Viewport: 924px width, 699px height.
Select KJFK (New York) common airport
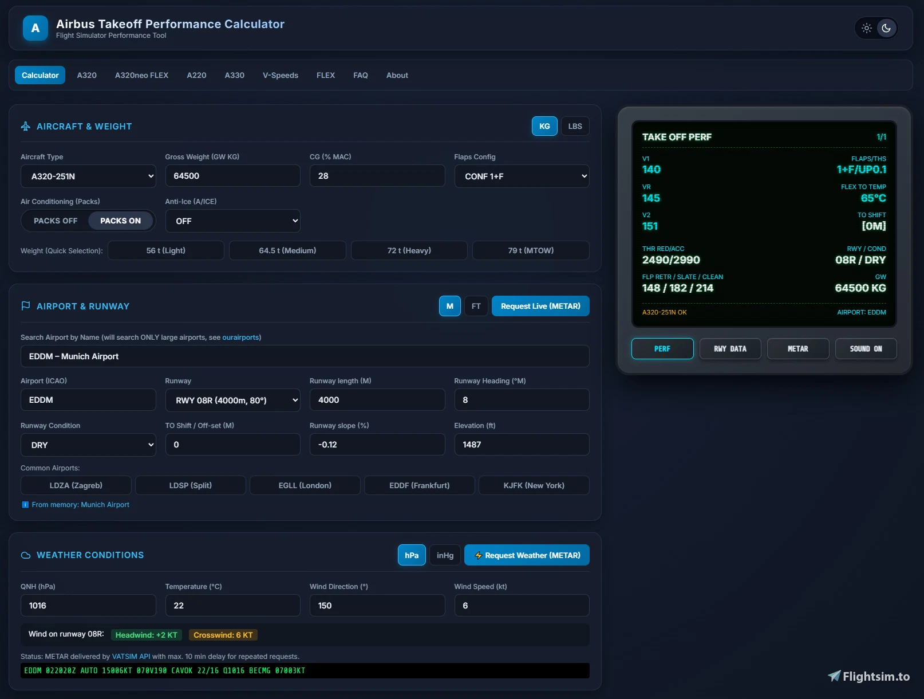tap(534, 485)
